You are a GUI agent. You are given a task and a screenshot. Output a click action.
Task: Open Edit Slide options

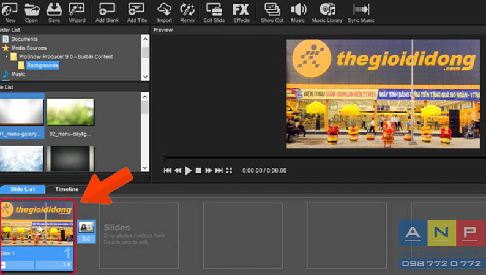[214, 12]
